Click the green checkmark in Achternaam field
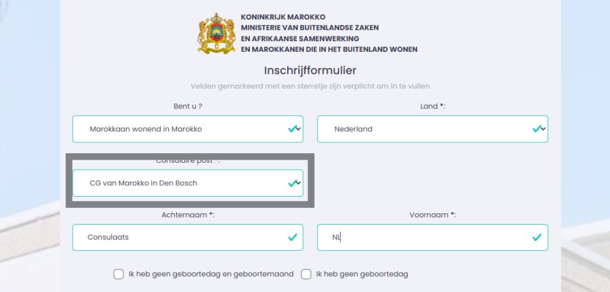Screen dimensions: 610x292 pyautogui.click(x=292, y=237)
